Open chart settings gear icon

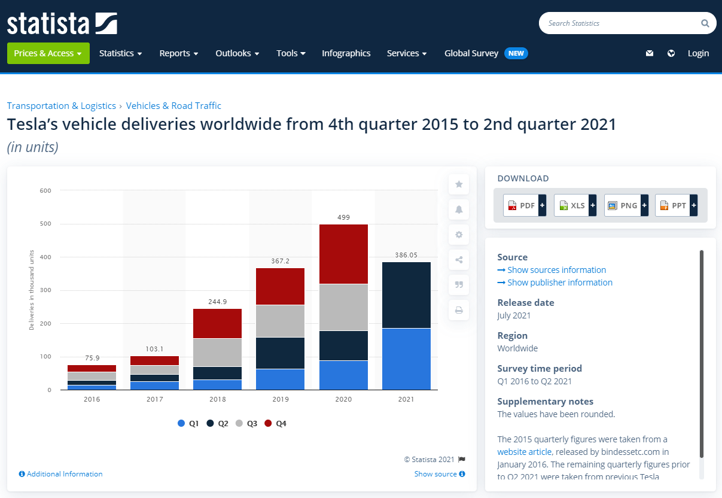coord(459,235)
